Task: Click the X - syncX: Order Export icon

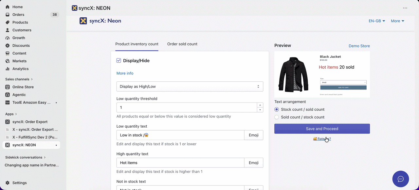Action: pos(8,130)
